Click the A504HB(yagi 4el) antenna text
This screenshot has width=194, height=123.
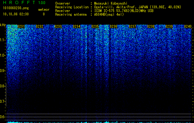click(109, 14)
